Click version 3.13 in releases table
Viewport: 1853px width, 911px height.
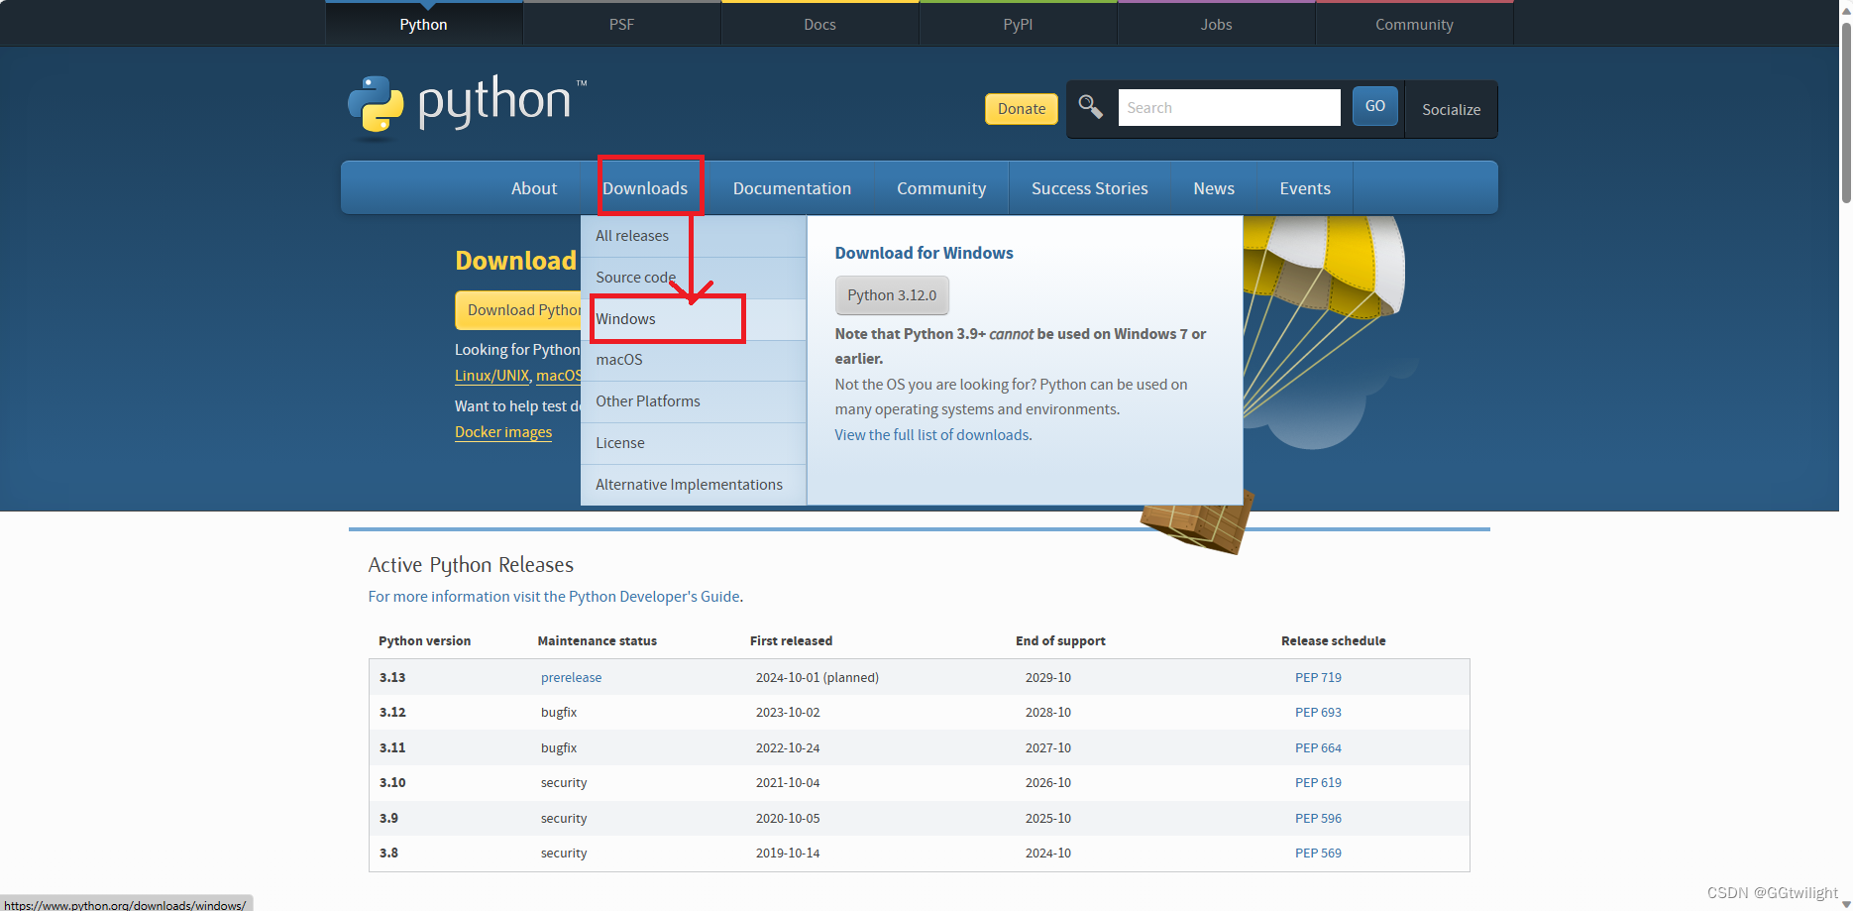pyautogui.click(x=392, y=678)
